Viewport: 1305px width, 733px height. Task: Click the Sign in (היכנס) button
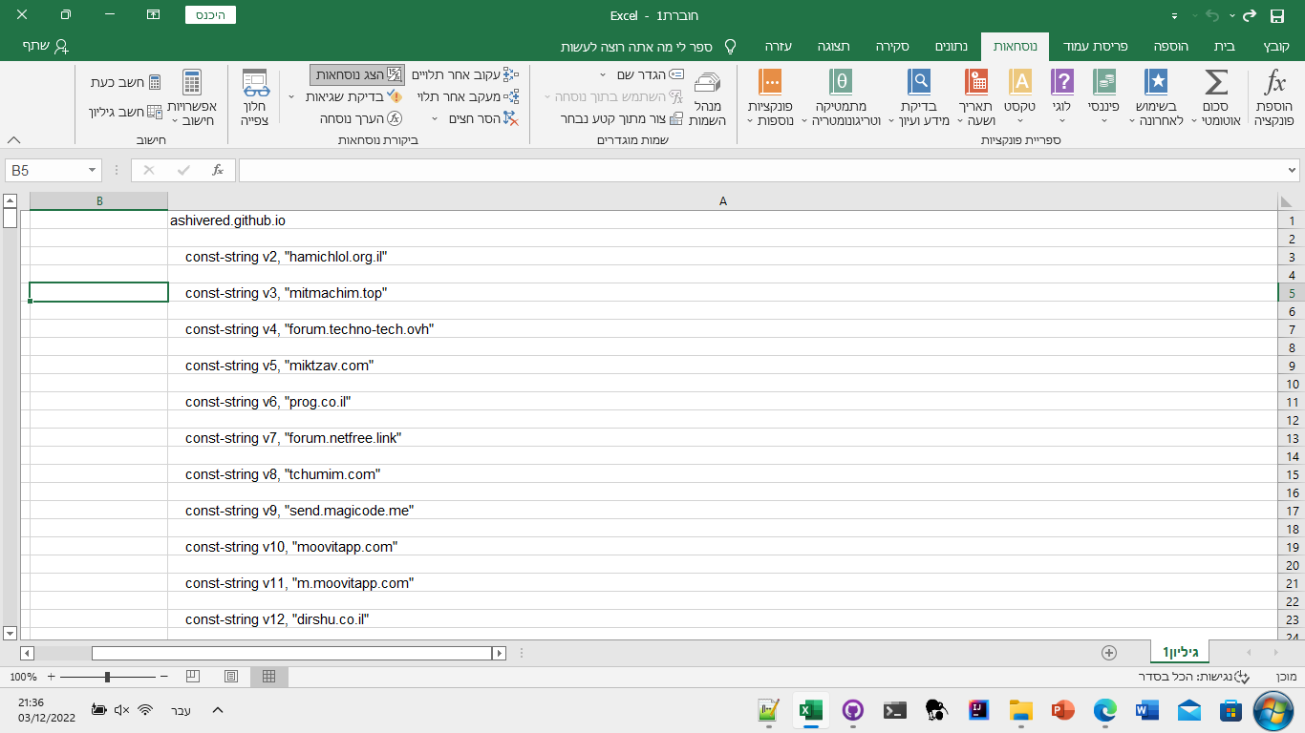click(x=208, y=15)
